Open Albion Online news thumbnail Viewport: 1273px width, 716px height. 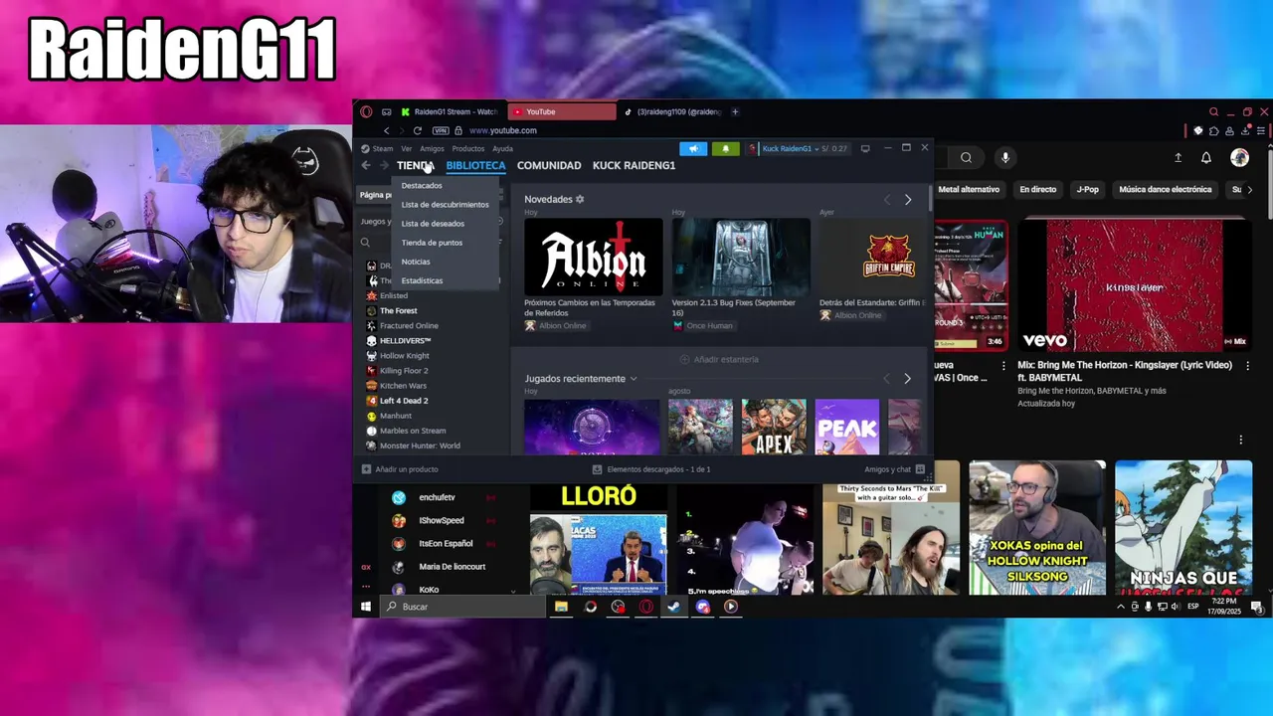coord(593,258)
